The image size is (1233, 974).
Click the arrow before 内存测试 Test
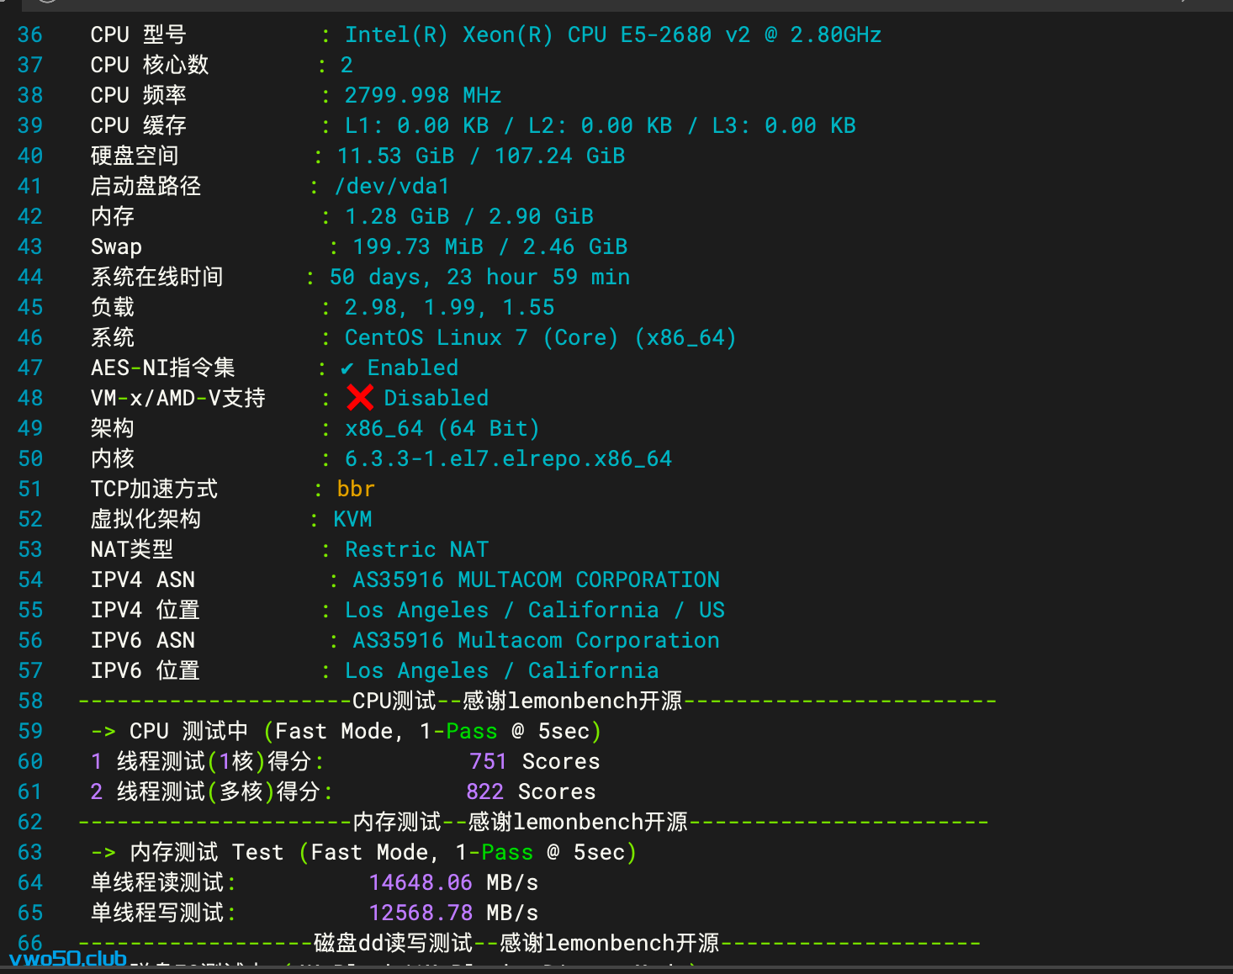point(103,853)
